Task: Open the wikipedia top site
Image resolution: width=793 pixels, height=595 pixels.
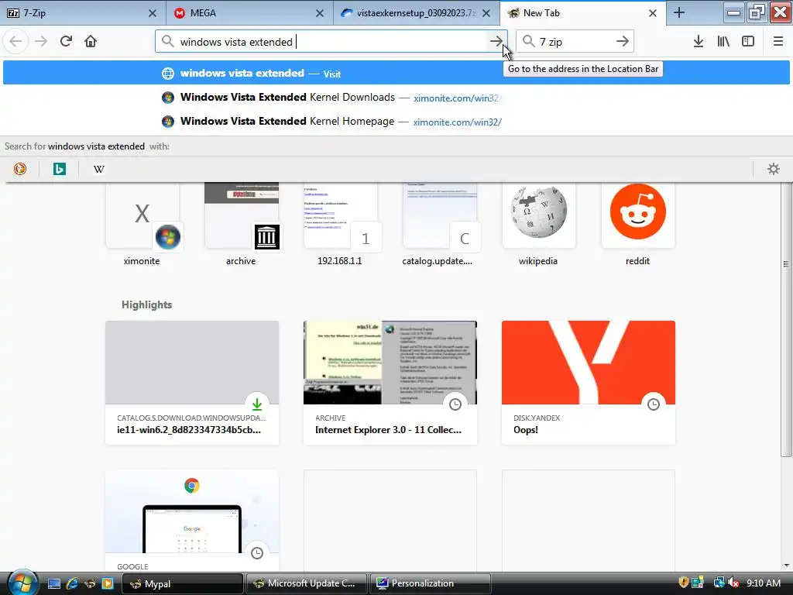Action: pos(539,223)
